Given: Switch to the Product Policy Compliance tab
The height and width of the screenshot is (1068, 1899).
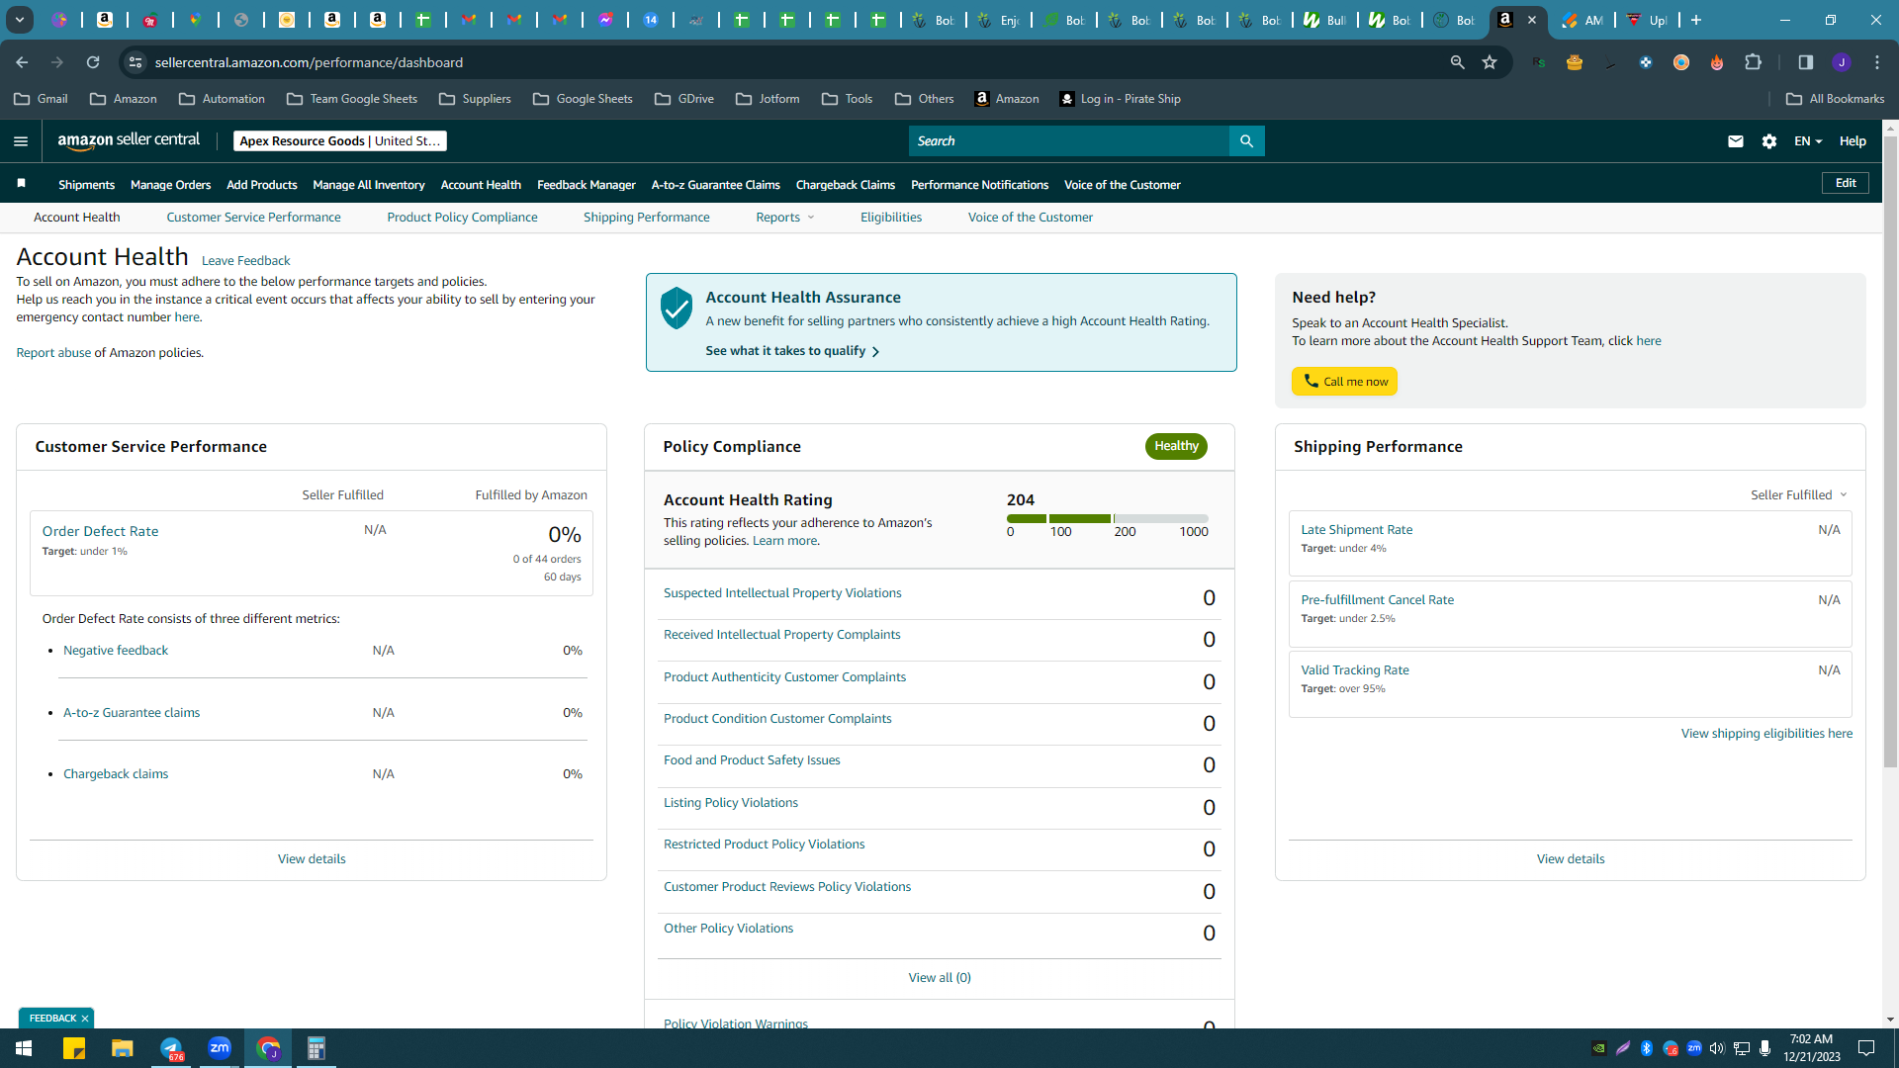Looking at the screenshot, I should coord(462,218).
